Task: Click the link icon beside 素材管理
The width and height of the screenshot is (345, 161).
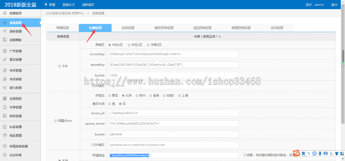Action: tap(5, 60)
